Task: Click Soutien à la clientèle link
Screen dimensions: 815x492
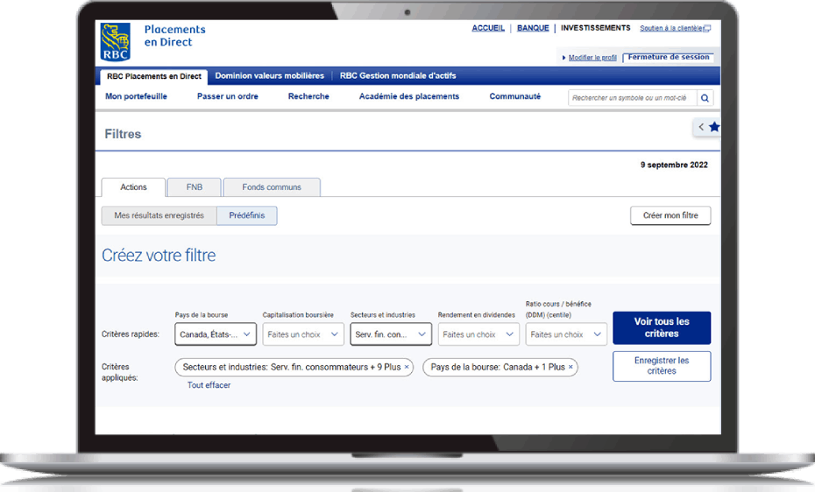Action: click(x=671, y=29)
